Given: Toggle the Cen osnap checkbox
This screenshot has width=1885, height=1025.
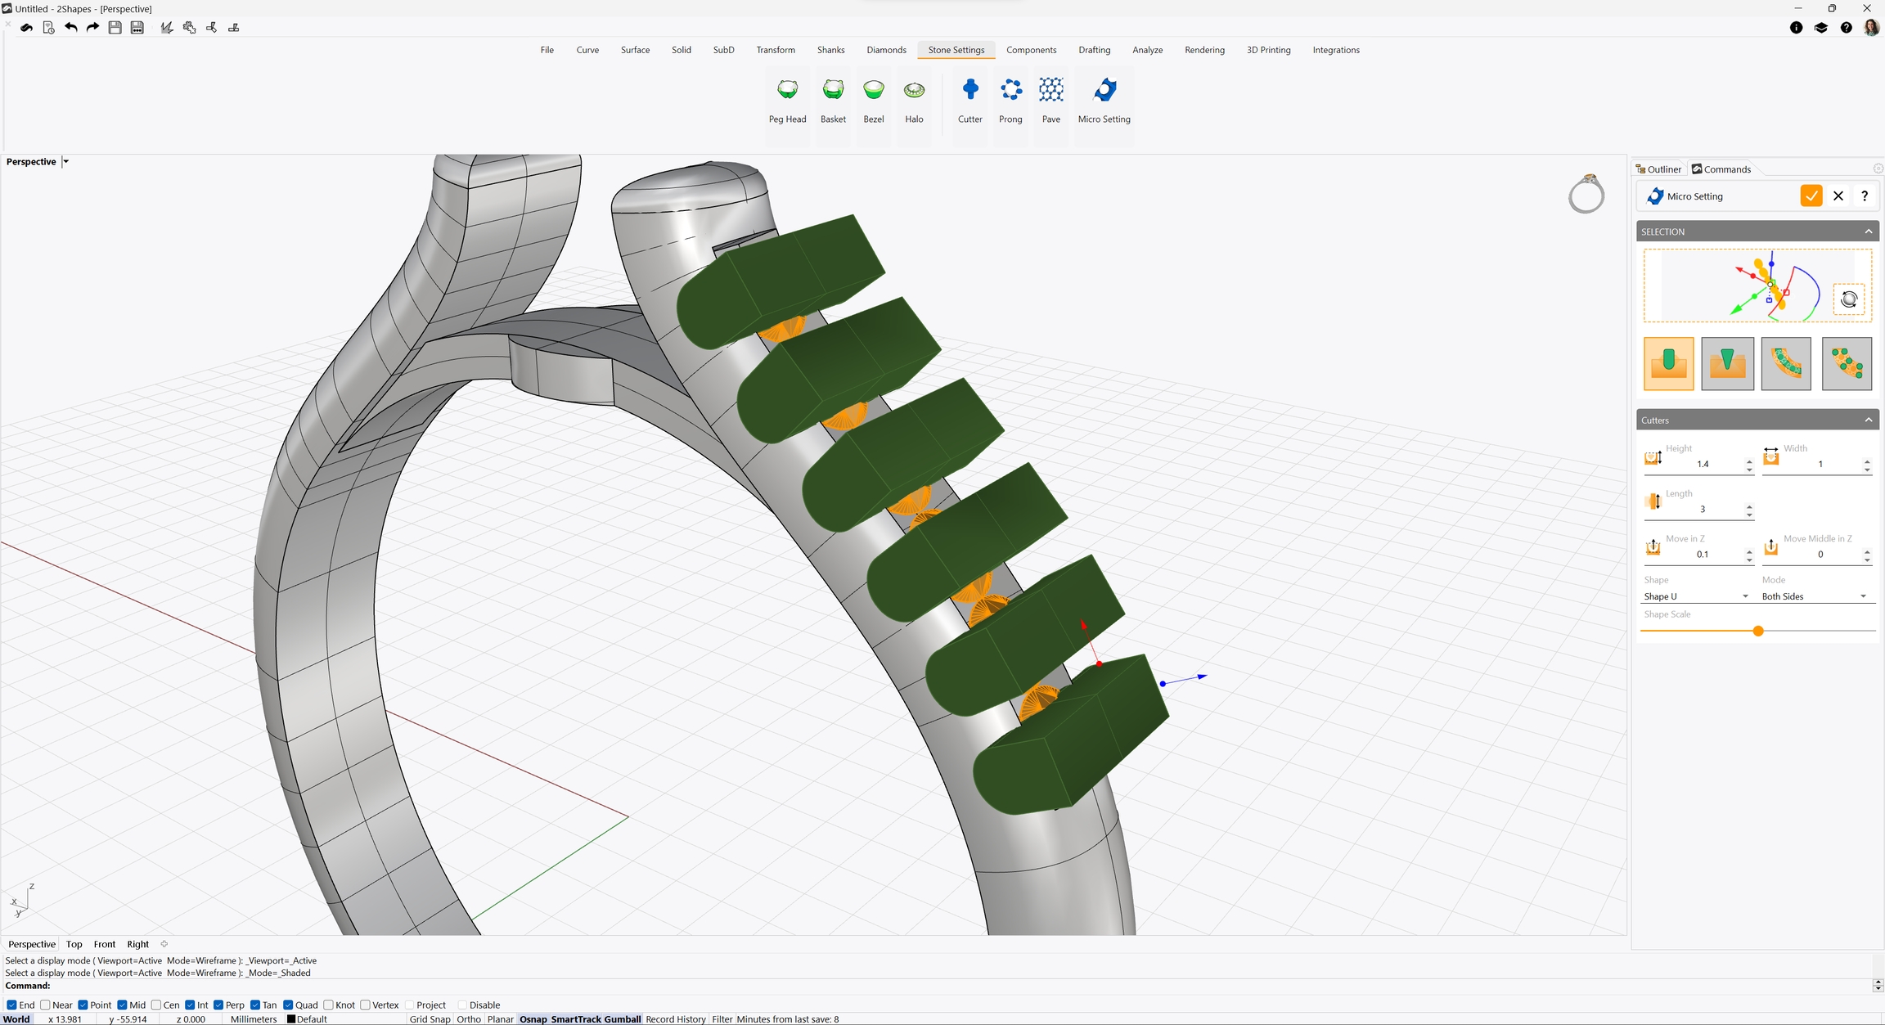Looking at the screenshot, I should (x=156, y=1005).
